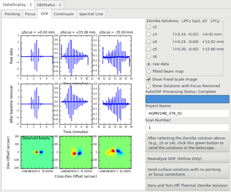Open the Focus tab
The width and height of the screenshot is (231, 192).
pos(30,14)
